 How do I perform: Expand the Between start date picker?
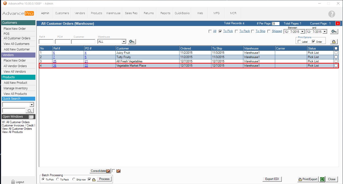302,32
